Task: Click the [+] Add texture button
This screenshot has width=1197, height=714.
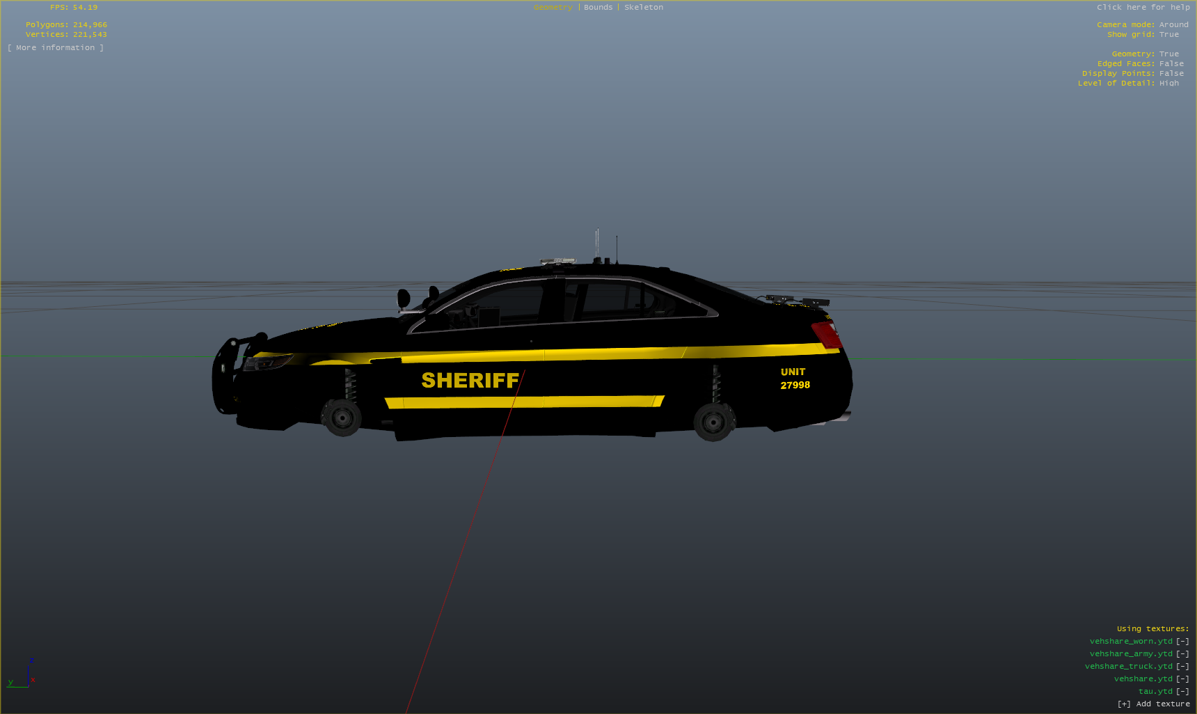Action: (x=1153, y=704)
